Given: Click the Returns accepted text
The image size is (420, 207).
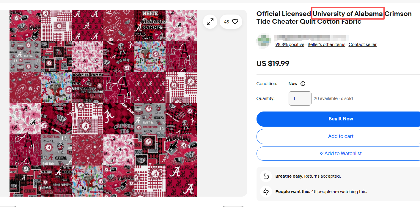Looking at the screenshot, I should point(322,176).
